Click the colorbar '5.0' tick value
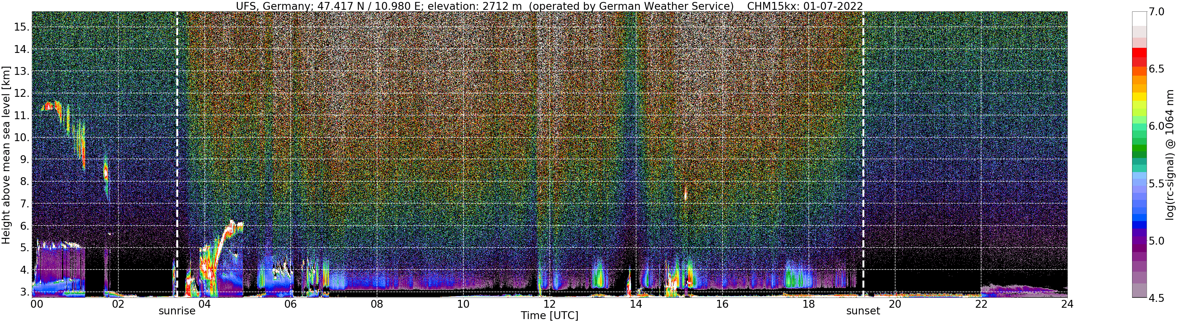This screenshot has height=323, width=1178. [1156, 241]
